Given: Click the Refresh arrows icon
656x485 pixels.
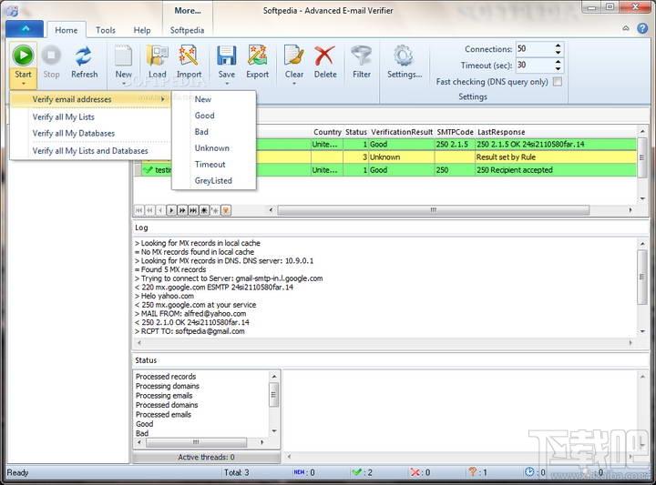Looking at the screenshot, I should [84, 56].
